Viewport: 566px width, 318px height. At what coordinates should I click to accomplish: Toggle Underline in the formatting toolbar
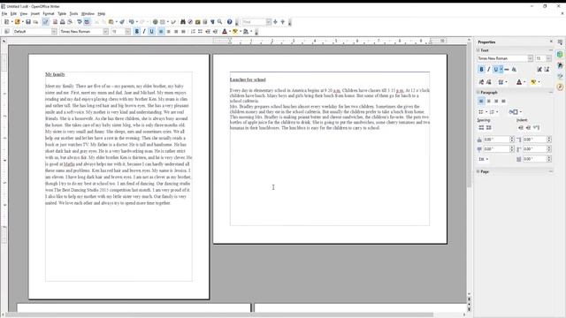click(x=151, y=32)
